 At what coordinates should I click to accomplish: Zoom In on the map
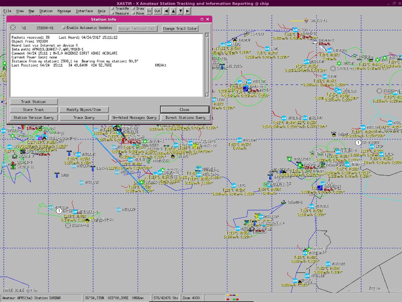click(149, 11)
